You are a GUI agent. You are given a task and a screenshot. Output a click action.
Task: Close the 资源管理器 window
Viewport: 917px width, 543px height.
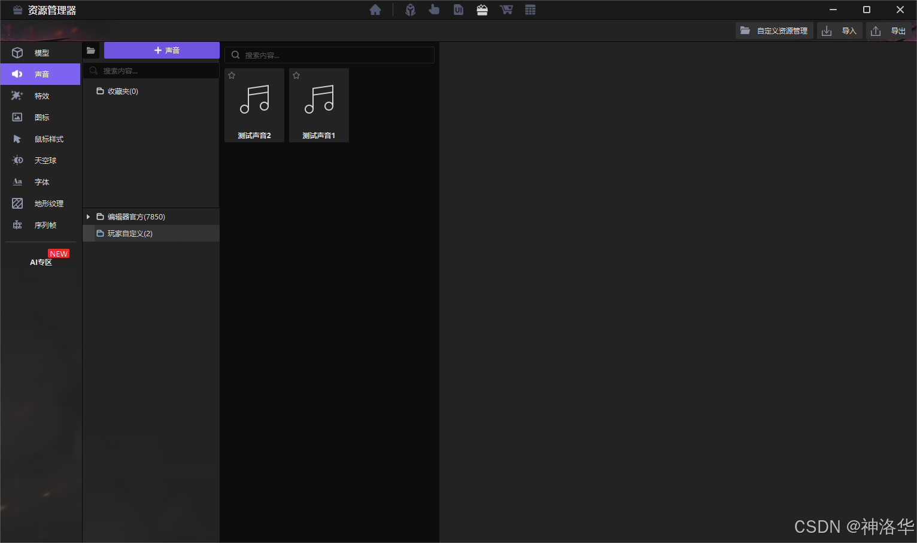coord(900,10)
